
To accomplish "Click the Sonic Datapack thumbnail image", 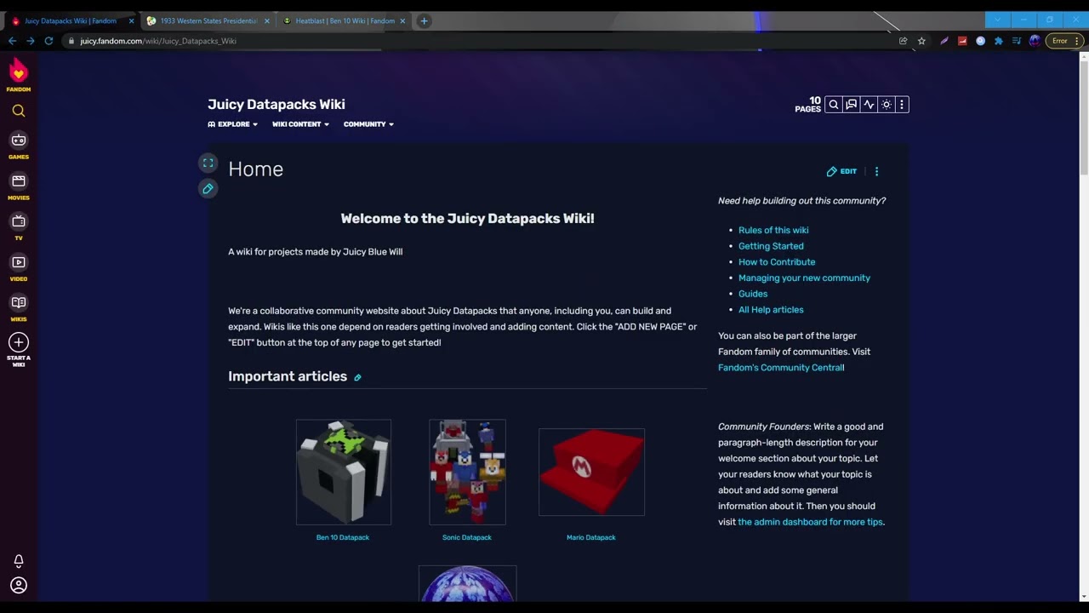I will [467, 472].
